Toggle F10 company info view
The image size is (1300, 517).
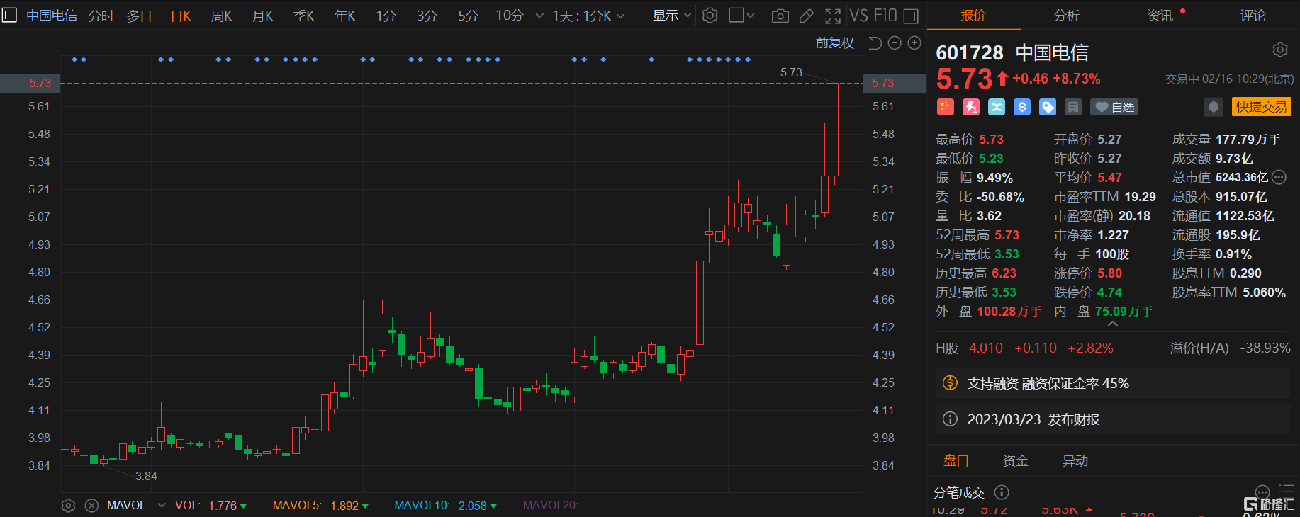885,16
